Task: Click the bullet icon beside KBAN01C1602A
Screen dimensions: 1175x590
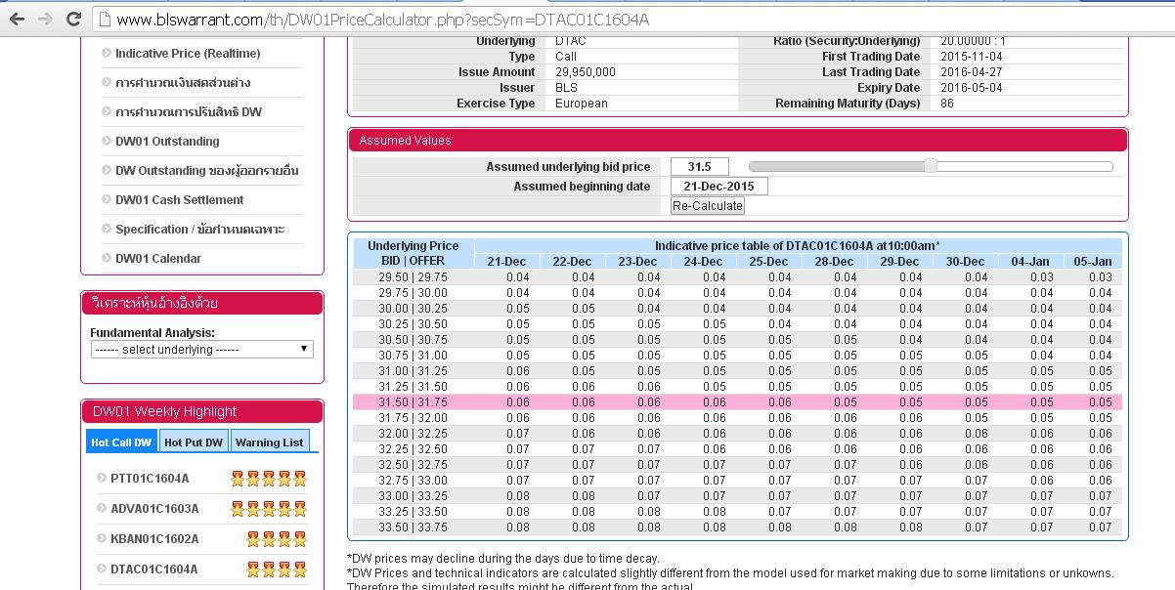Action: [x=102, y=538]
